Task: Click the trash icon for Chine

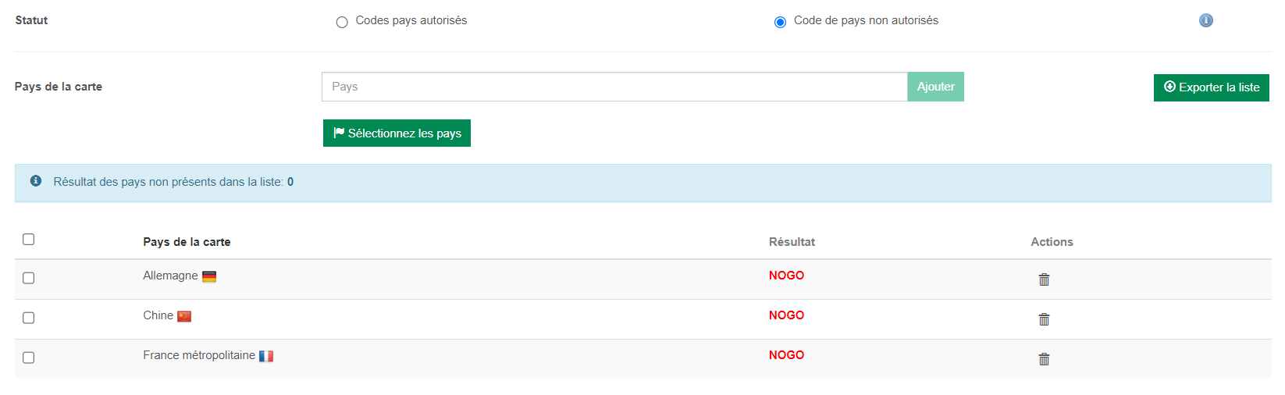Action: click(x=1044, y=319)
